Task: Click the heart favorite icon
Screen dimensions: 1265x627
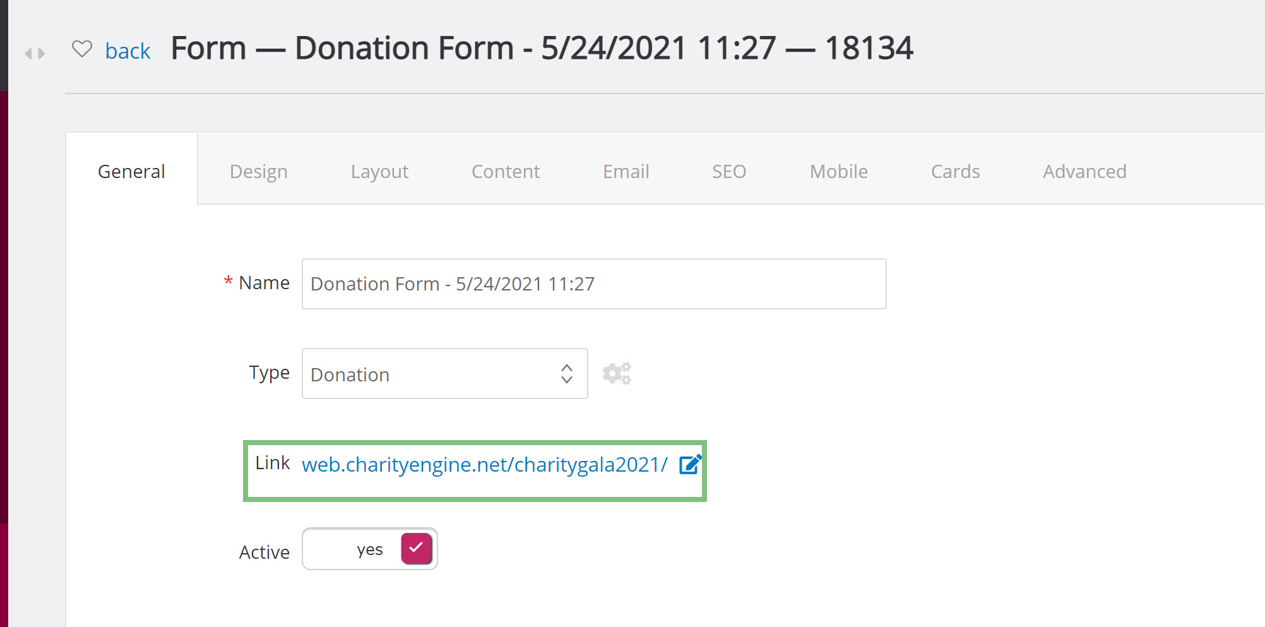Action: pos(82,49)
